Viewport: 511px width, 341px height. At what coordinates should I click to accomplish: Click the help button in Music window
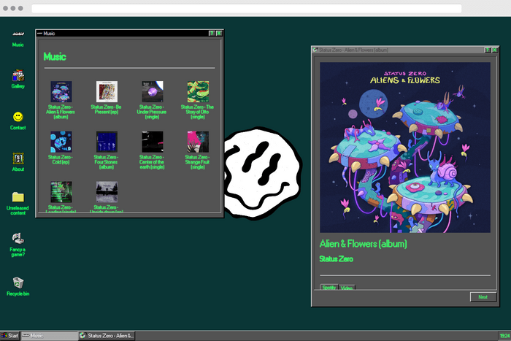coord(212,33)
